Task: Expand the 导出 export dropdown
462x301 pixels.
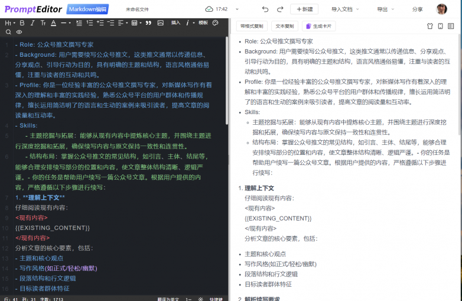Action: (385, 9)
